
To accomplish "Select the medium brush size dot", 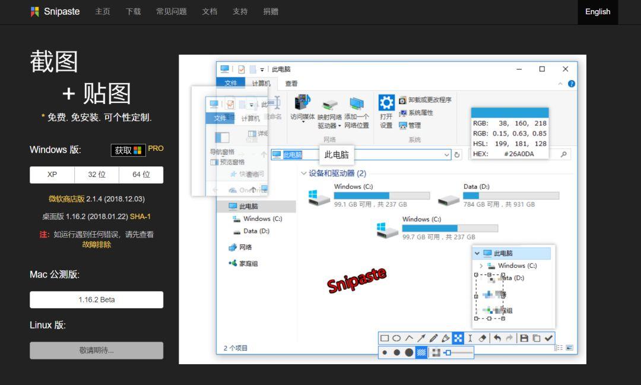I will point(396,352).
